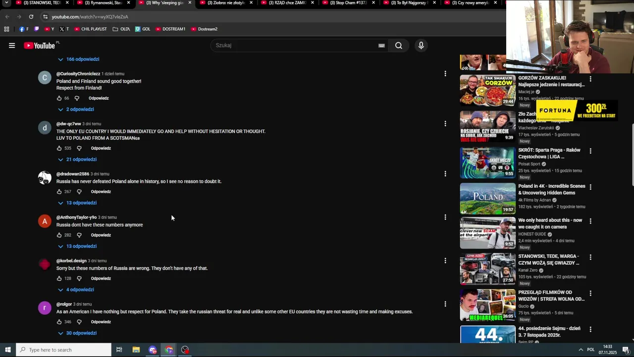Screen dimensions: 634x357
Task: Expand the 2 odpowiedzi replies
Action: click(x=76, y=109)
